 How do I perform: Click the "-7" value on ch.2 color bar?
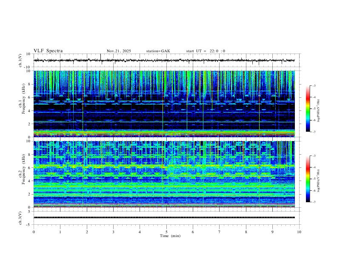314,202
